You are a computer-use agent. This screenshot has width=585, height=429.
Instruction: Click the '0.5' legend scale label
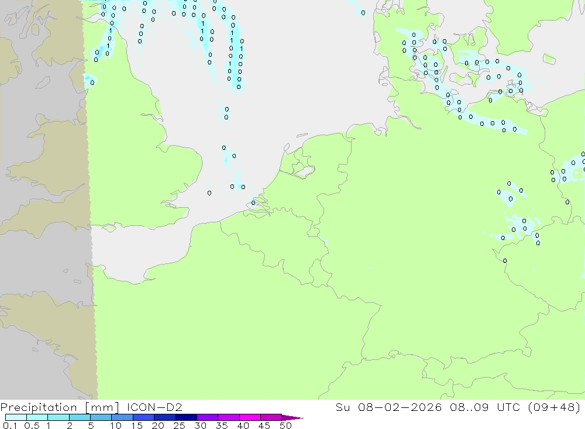(32, 425)
